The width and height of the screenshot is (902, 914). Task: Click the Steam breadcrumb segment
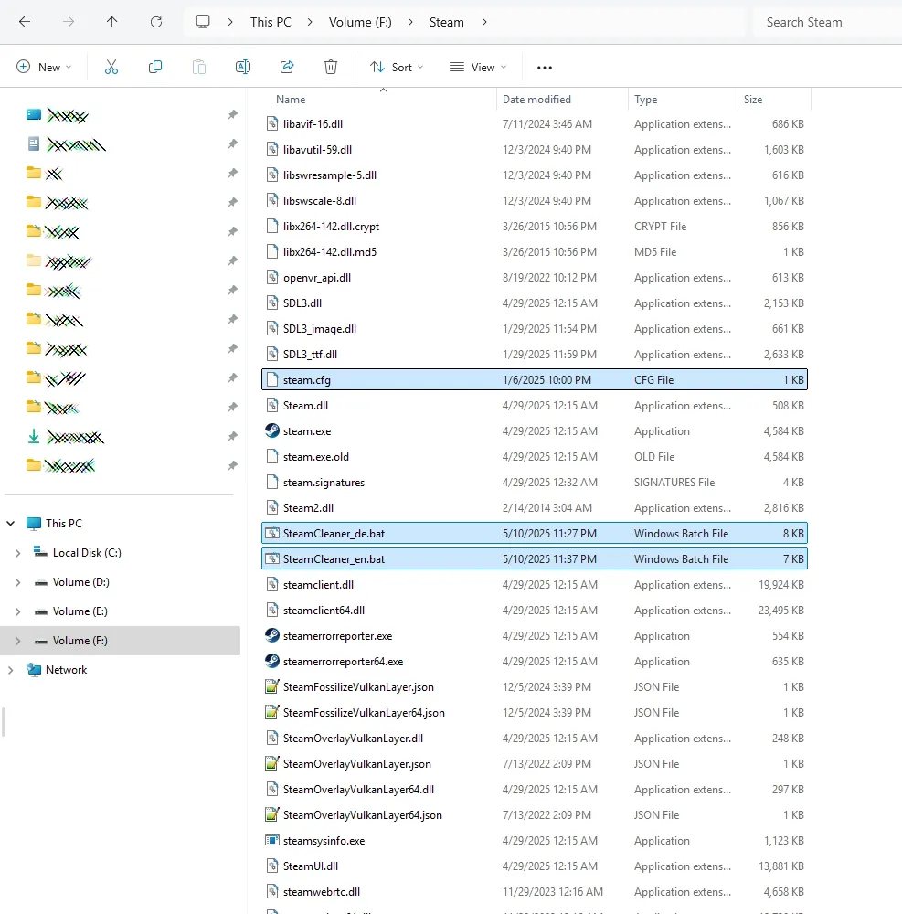click(x=446, y=22)
